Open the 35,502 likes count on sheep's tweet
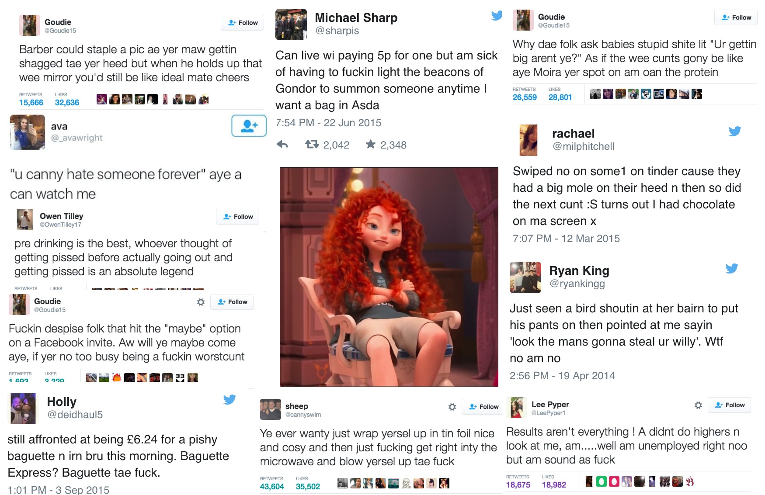 [x=308, y=487]
